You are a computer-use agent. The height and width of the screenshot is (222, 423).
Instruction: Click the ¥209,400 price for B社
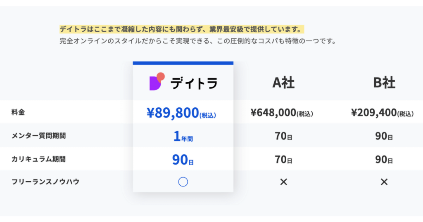coord(382,113)
